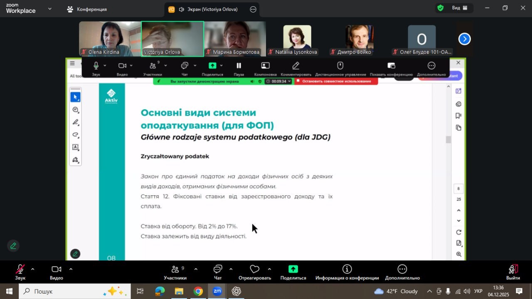
Task: Open the Чат panel in bottom bar
Action: pos(218,269)
